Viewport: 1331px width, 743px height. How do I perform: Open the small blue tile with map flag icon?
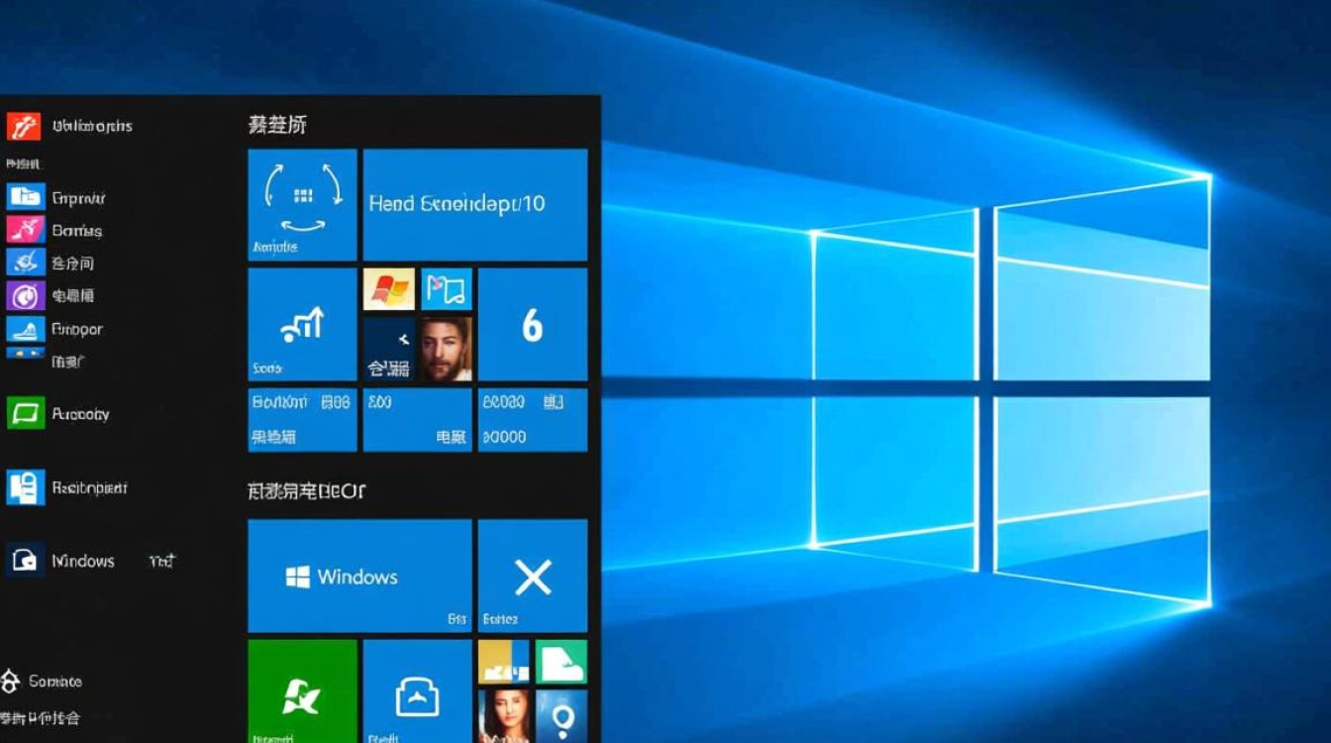(x=447, y=289)
